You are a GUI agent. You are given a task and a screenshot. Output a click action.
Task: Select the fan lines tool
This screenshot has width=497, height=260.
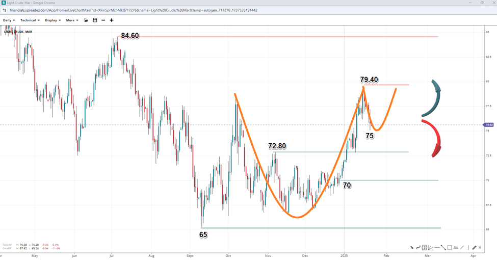[x=431, y=247]
